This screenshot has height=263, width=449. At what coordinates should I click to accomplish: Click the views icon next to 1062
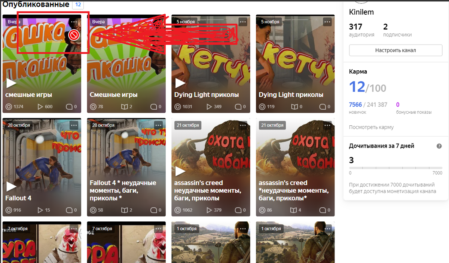coord(178,210)
